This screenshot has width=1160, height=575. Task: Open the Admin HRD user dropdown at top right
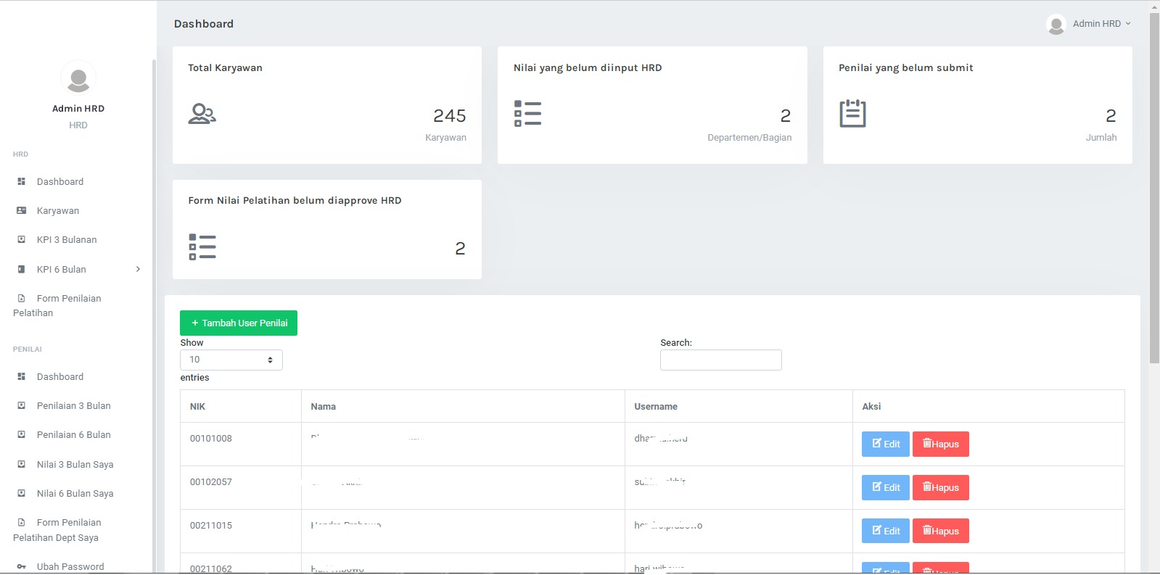[1090, 24]
